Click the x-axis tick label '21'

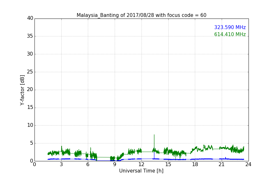(222, 165)
